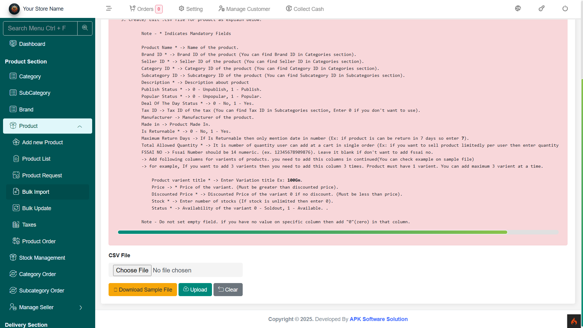583x328 pixels.
Task: Click the horizontal scrollbar under instructions
Action: [312, 232]
